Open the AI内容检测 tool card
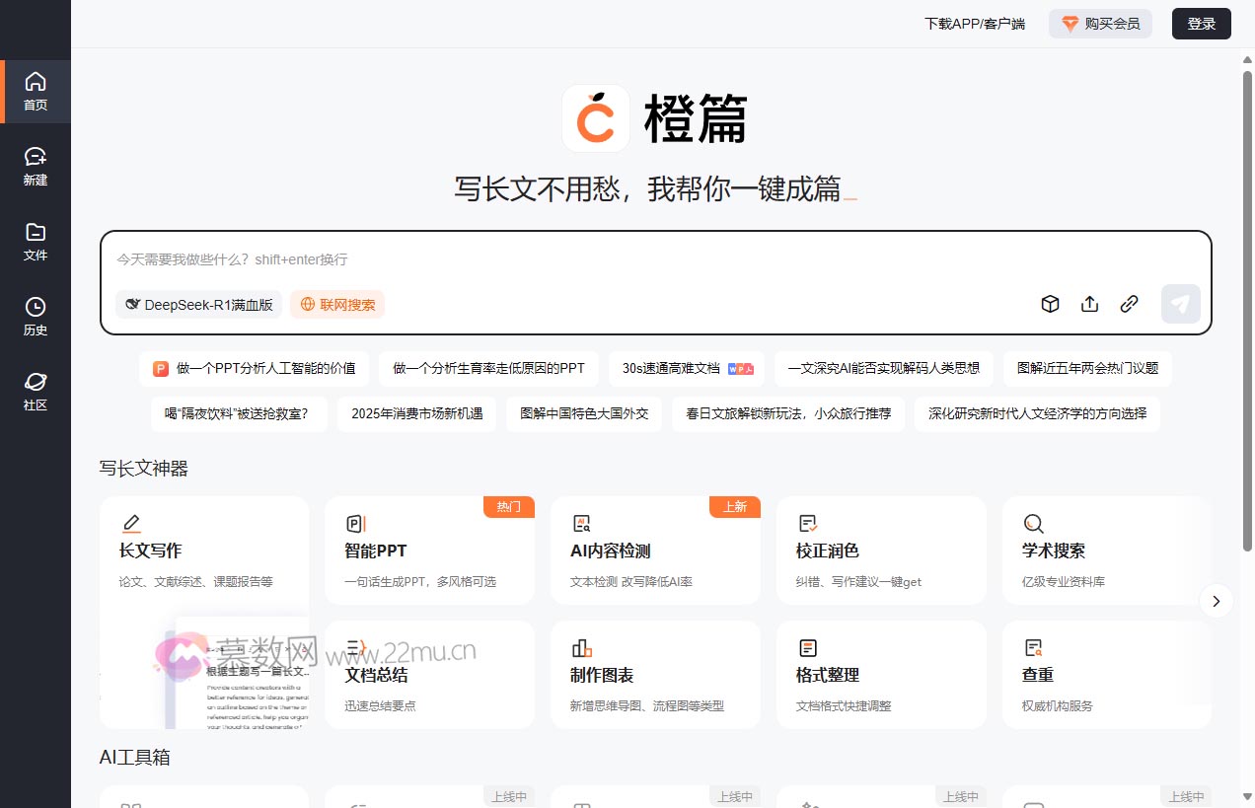The height and width of the screenshot is (808, 1255). 655,550
